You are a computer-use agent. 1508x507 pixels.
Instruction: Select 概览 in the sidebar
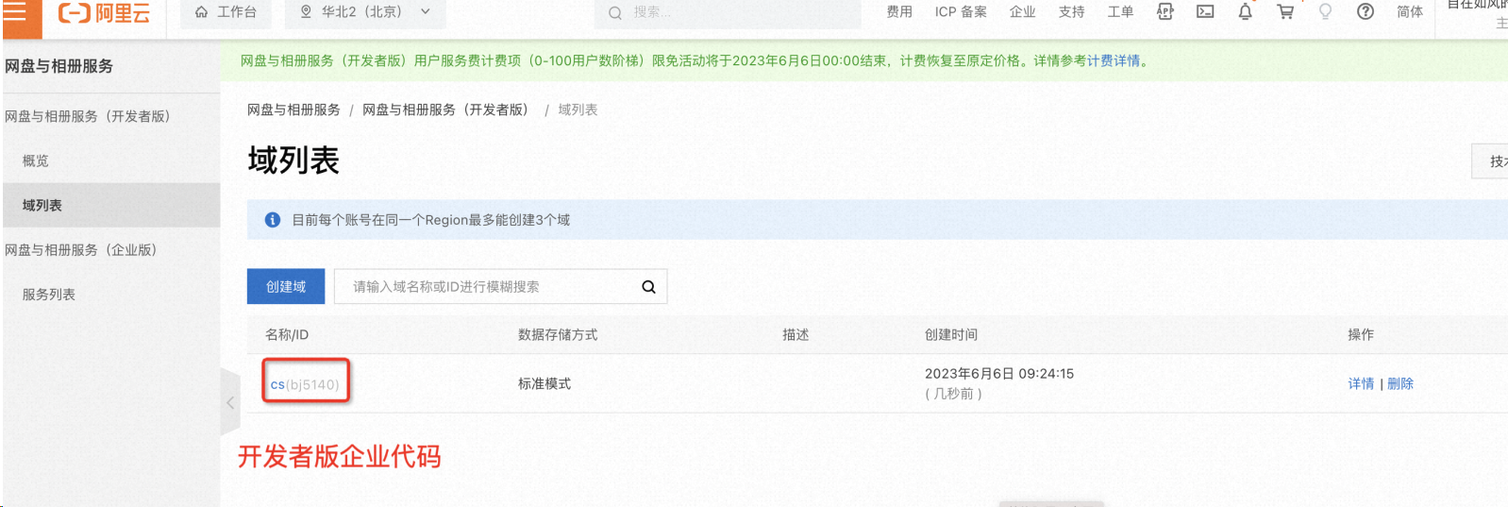[x=36, y=161]
